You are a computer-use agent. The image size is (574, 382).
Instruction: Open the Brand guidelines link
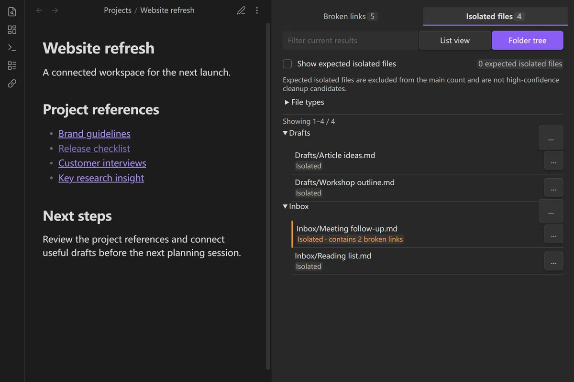pos(94,134)
